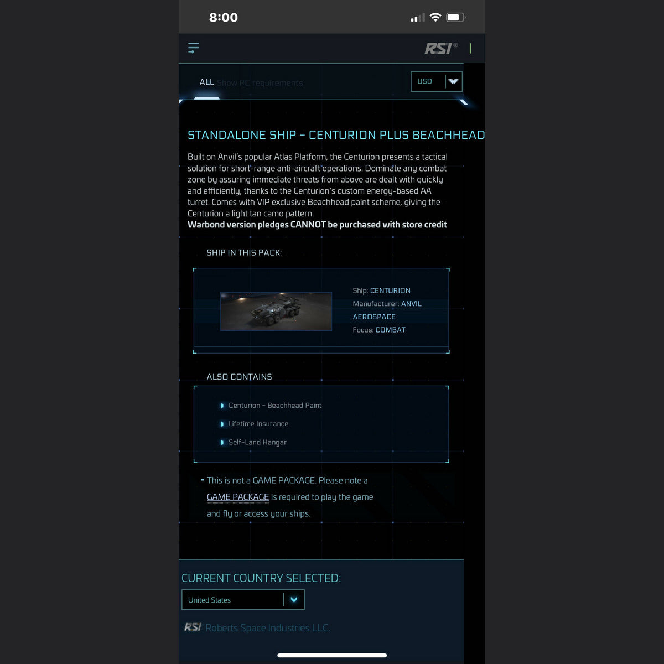Tap the Wi-Fi icon in the status bar
Image resolution: width=664 pixels, height=664 pixels.
click(435, 17)
